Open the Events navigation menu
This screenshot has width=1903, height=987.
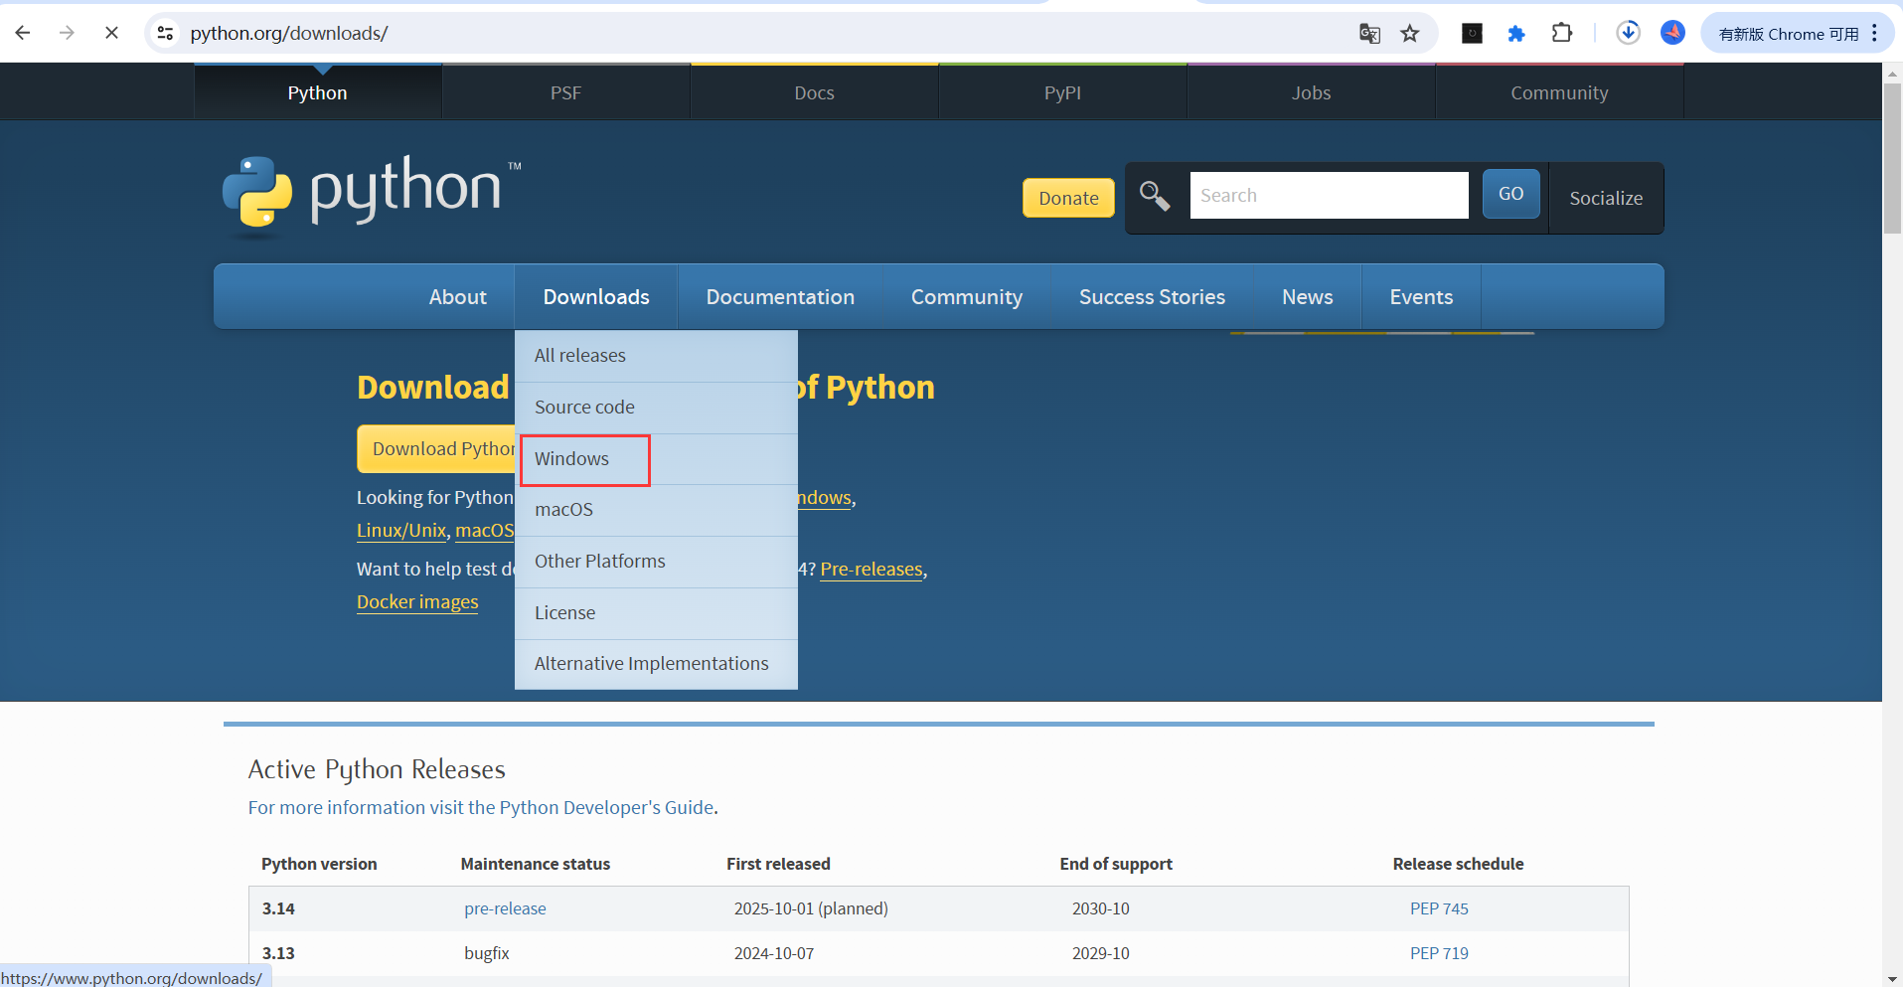[x=1421, y=296]
